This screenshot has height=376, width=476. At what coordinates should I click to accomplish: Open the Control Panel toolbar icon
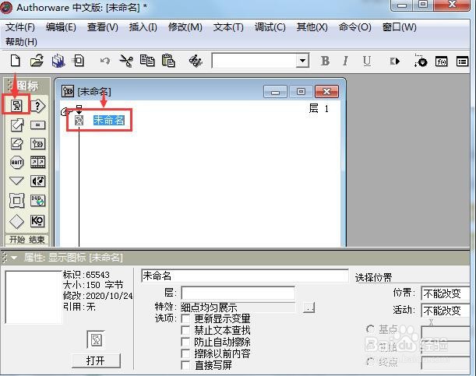(421, 61)
